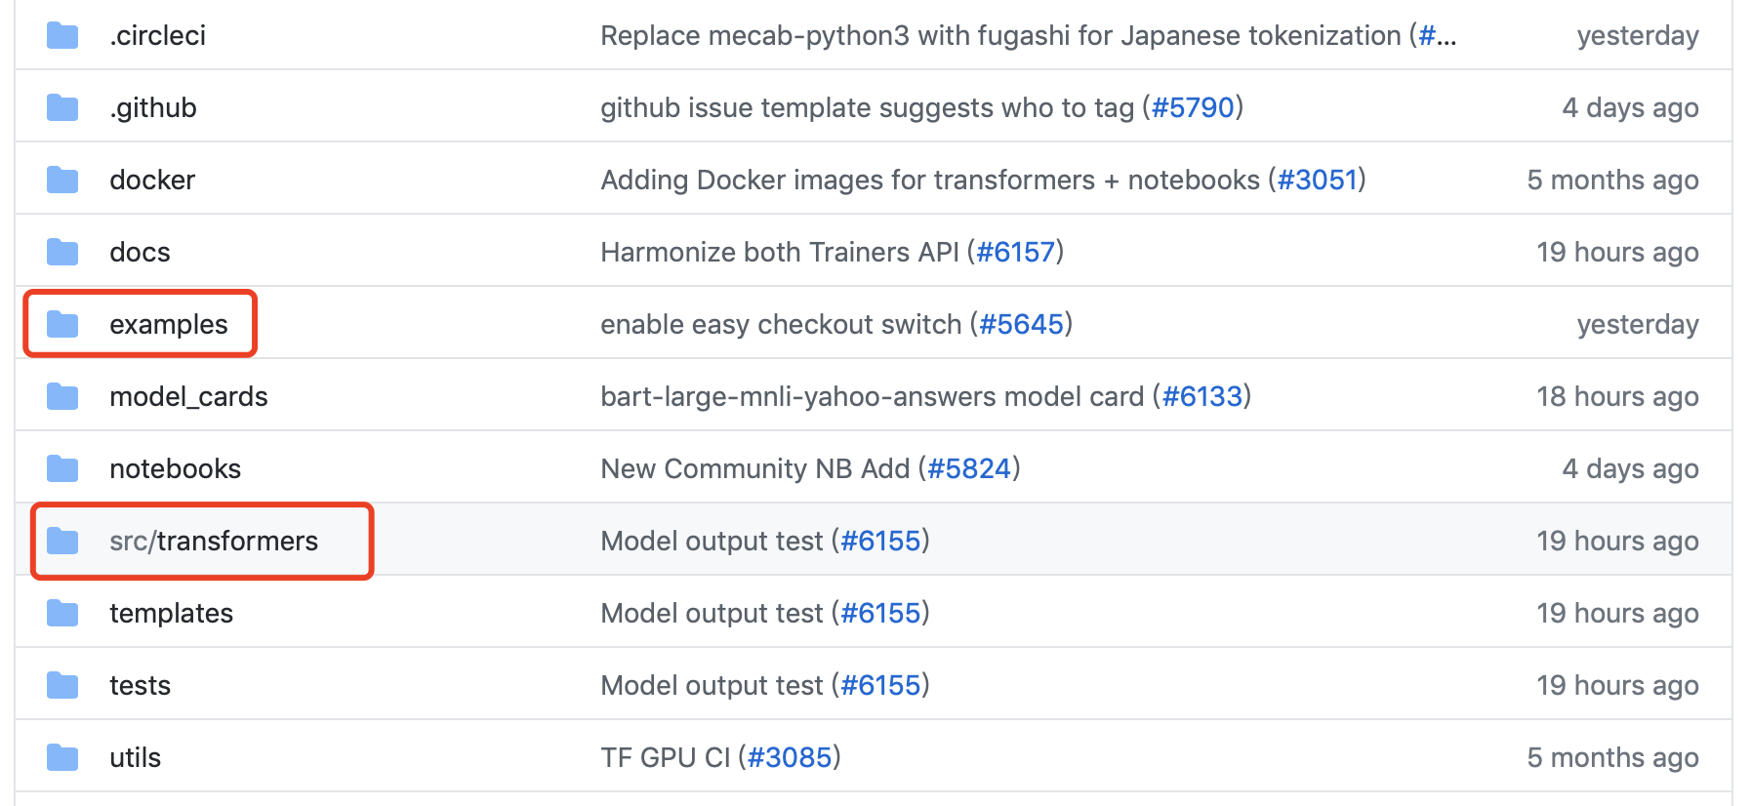Click the docs folder icon

[62, 253]
